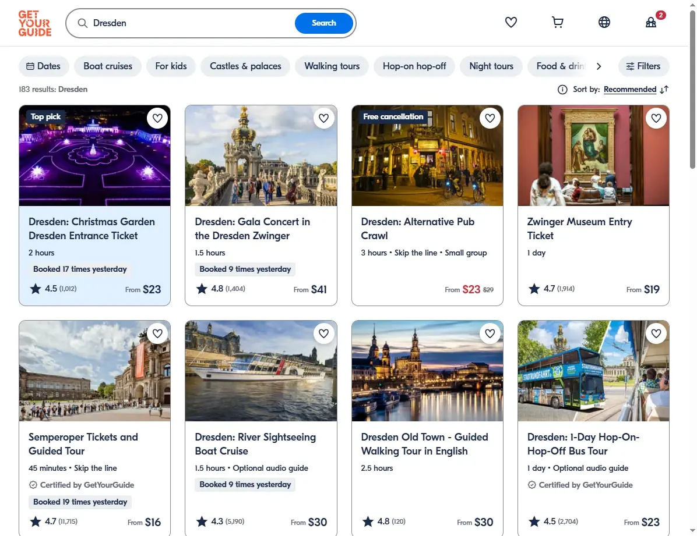Click the page vertical scrollbar thumb
The image size is (697, 536).
click(692, 89)
